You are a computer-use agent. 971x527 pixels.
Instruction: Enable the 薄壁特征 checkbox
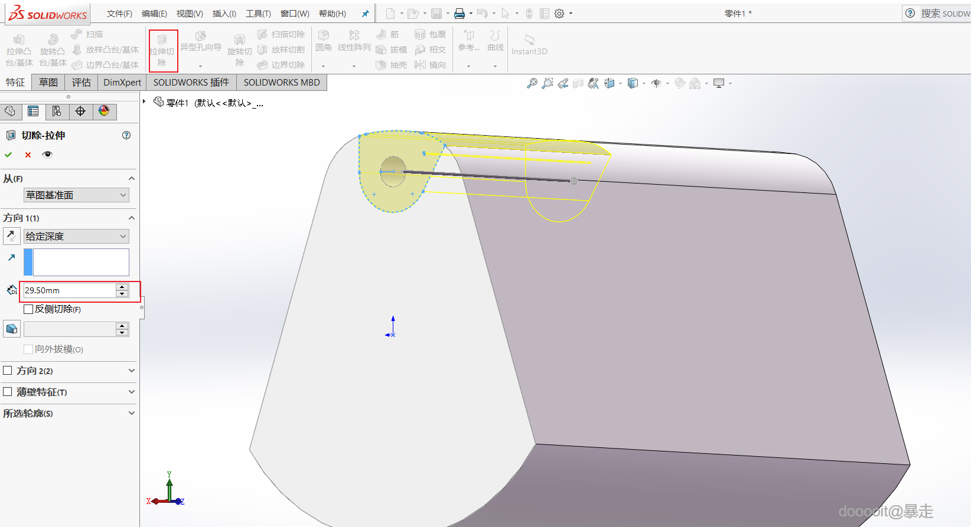[x=8, y=392]
